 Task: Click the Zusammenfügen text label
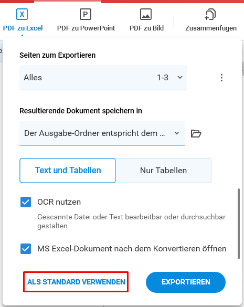211,28
